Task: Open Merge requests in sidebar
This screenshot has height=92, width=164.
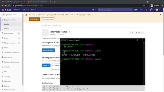Action: click(9, 43)
